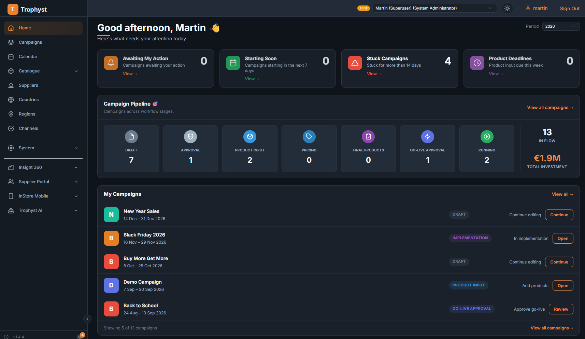
Task: Select the Running play stage icon
Action: click(x=487, y=137)
